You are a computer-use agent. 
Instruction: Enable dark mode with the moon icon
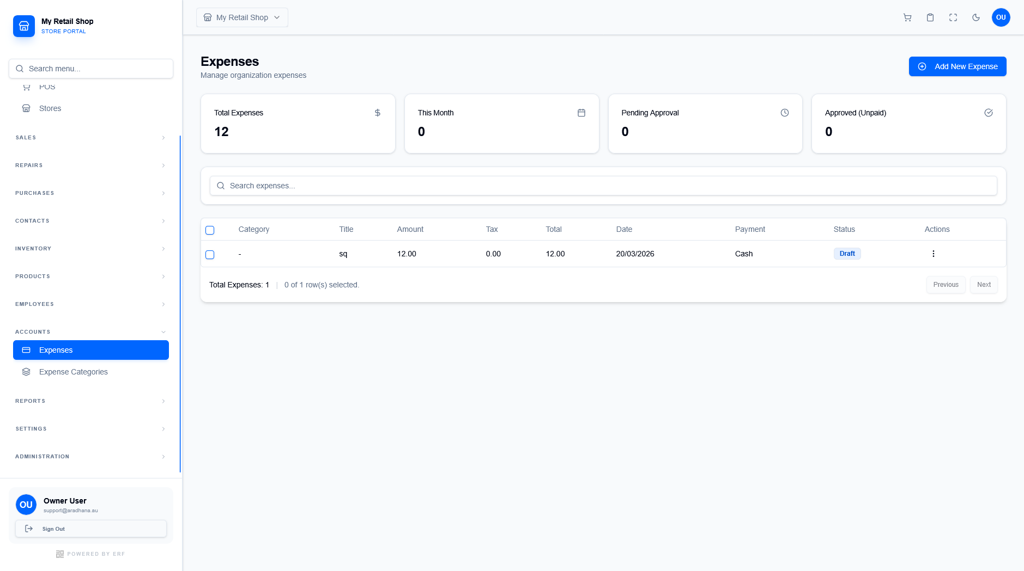pyautogui.click(x=975, y=17)
